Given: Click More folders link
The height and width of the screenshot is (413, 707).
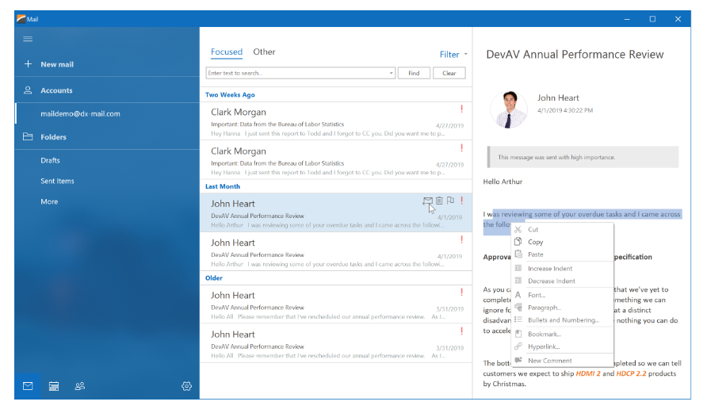Looking at the screenshot, I should (x=49, y=202).
